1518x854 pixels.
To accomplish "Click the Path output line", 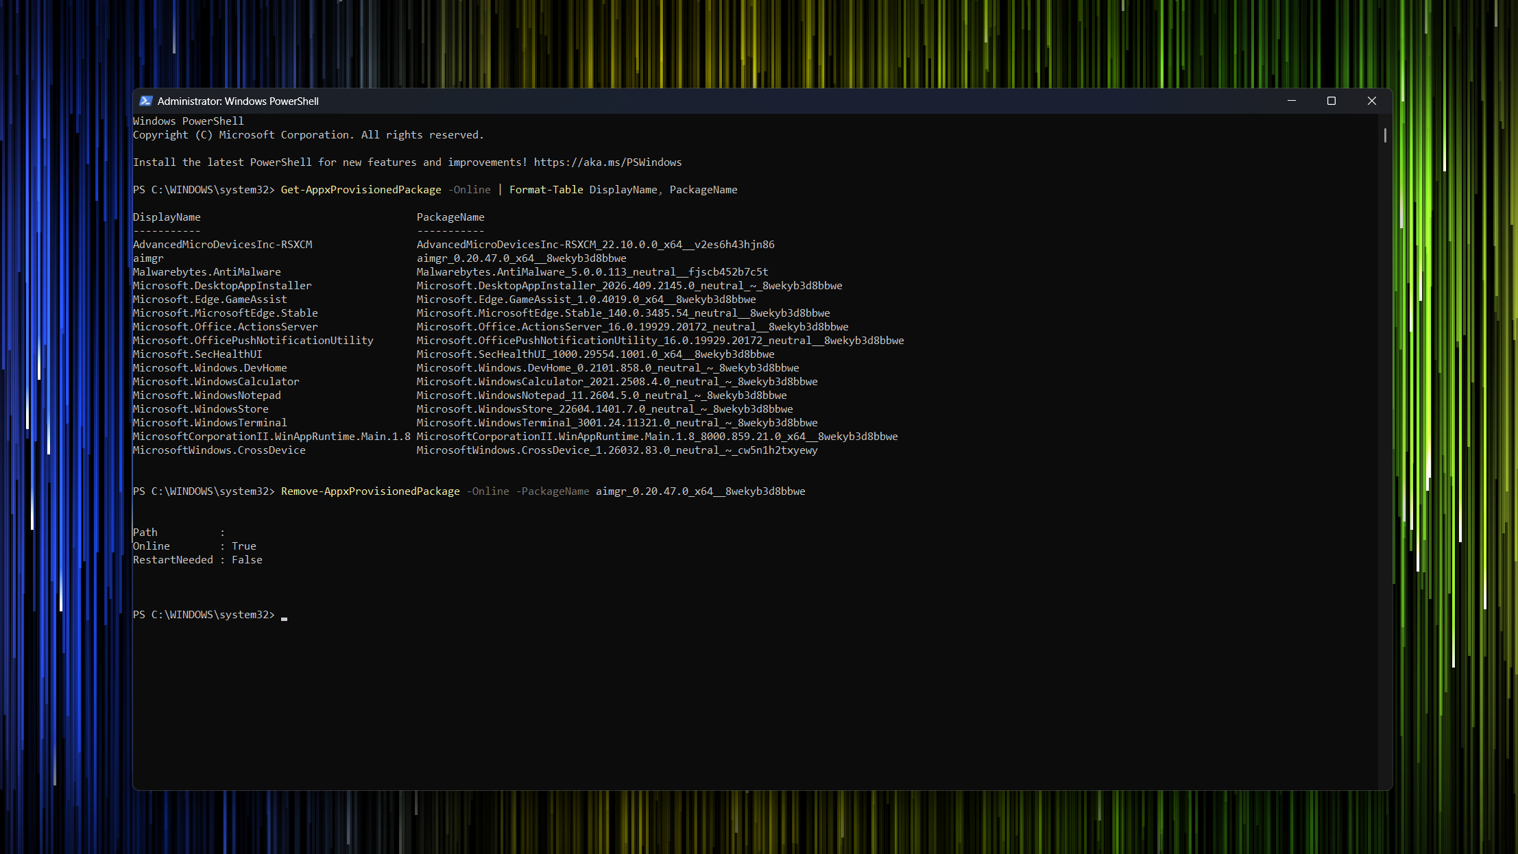I will 178,533.
